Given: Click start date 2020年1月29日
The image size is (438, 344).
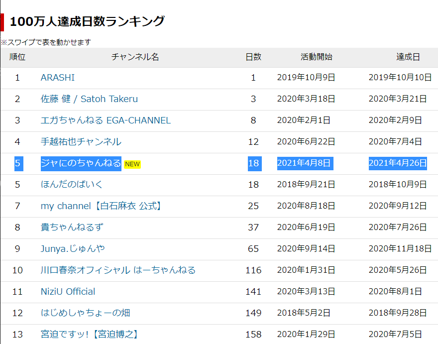Looking at the screenshot, I should point(306,334).
